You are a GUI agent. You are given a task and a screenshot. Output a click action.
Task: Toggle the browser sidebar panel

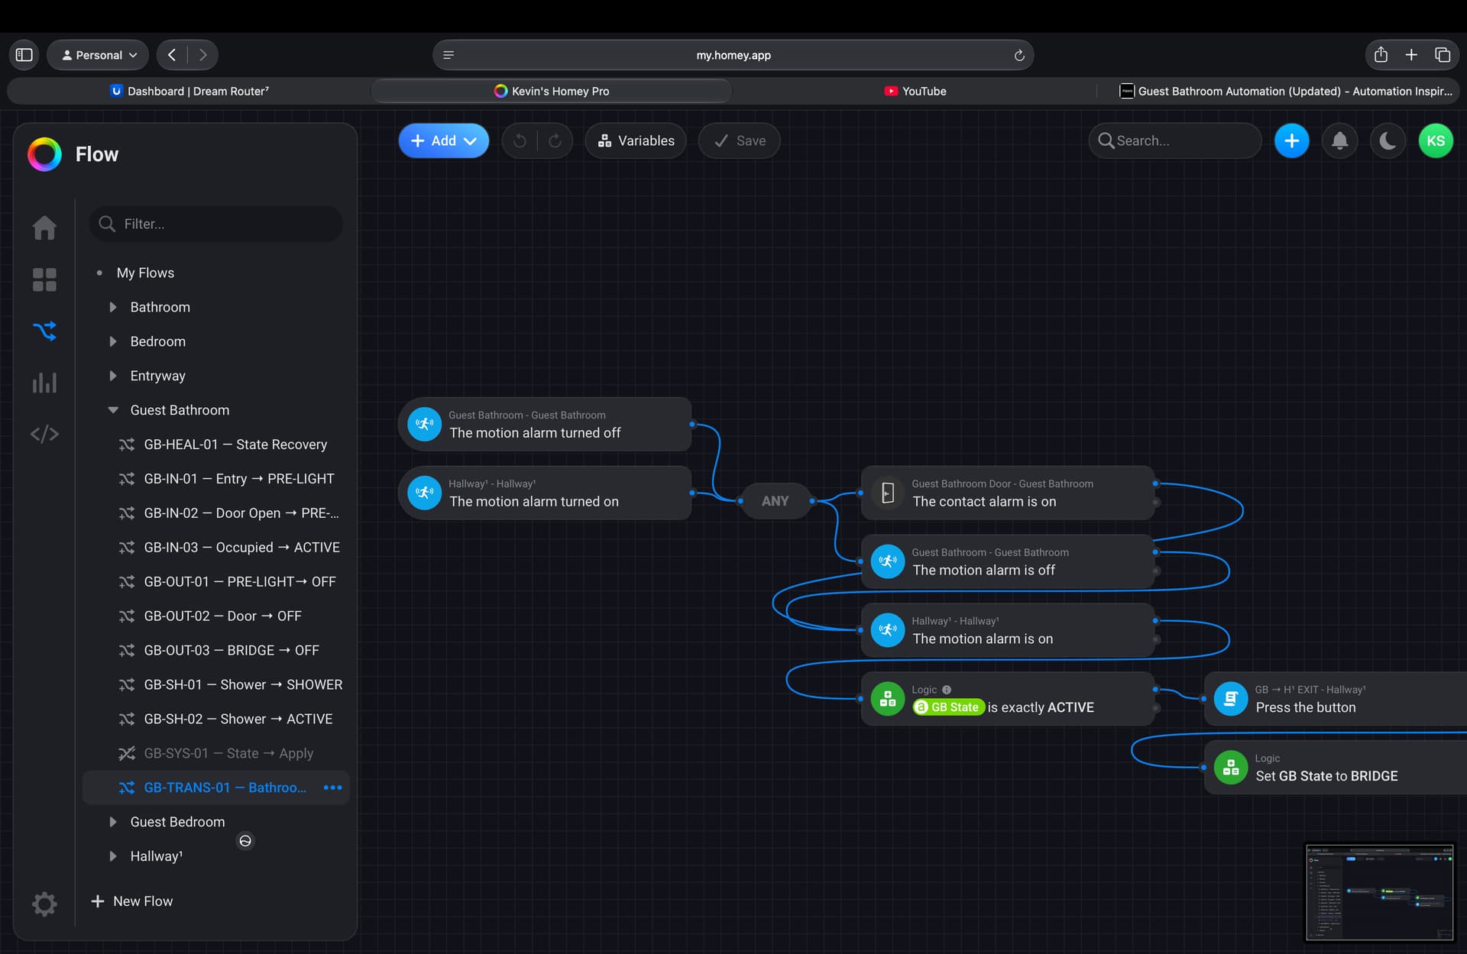(24, 55)
